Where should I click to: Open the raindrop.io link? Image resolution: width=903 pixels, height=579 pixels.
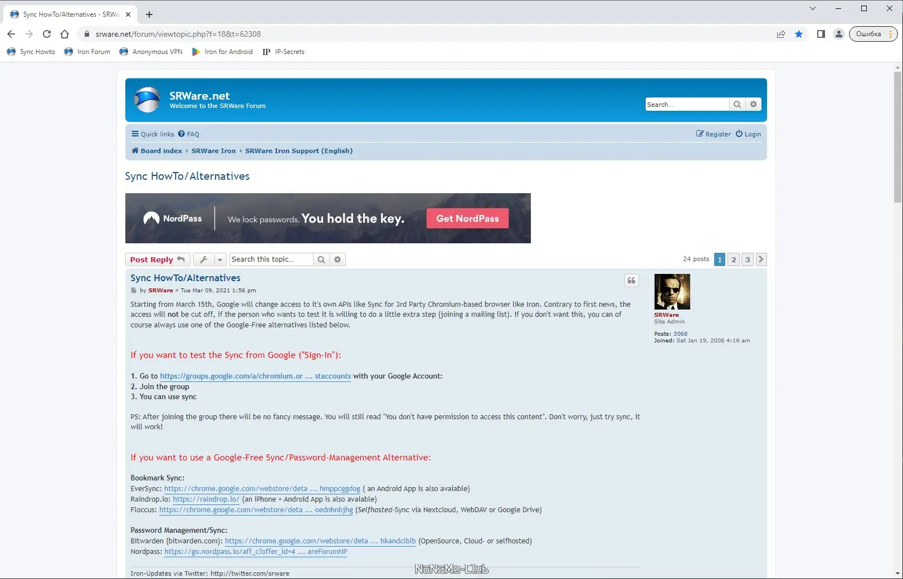(206, 499)
